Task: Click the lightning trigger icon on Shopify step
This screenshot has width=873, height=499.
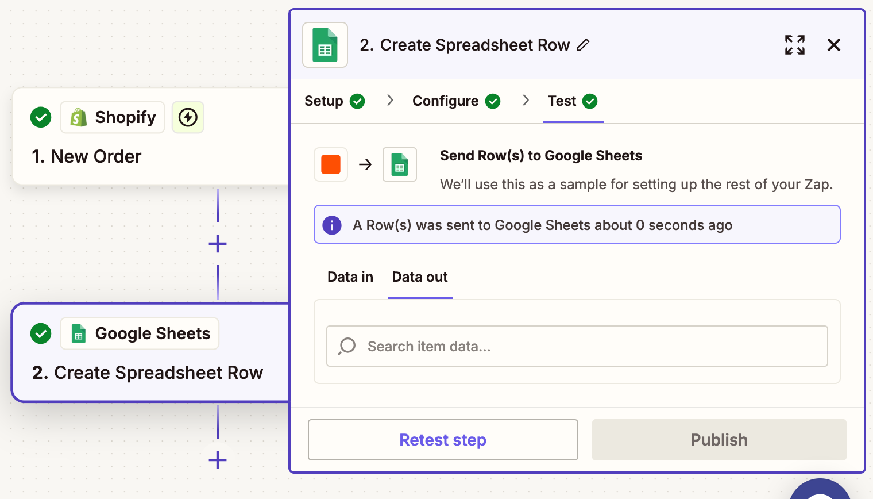Action: [x=188, y=117]
